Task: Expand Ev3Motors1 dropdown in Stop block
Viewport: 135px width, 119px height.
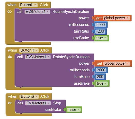Action: 38,103
